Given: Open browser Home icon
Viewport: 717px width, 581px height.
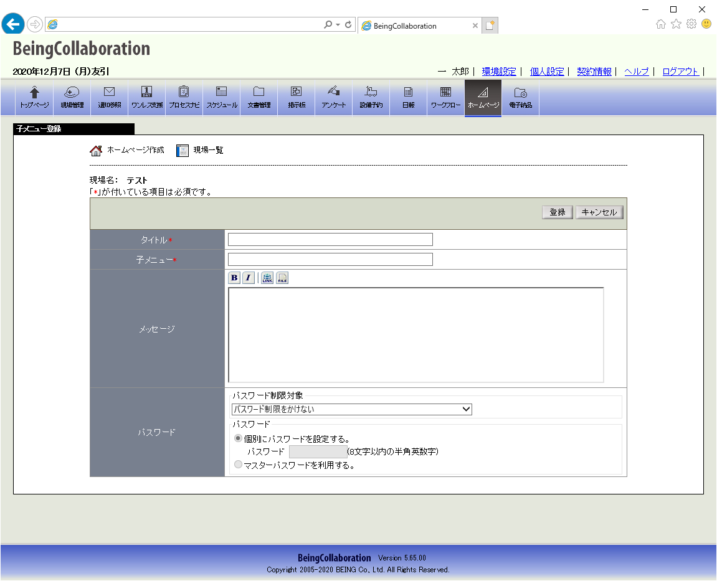Looking at the screenshot, I should 661,24.
